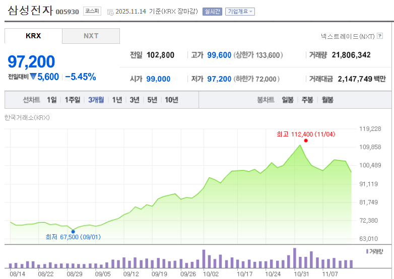
Task: Click the 거래대금 value 2,147,749 백만
Action: tap(362, 79)
